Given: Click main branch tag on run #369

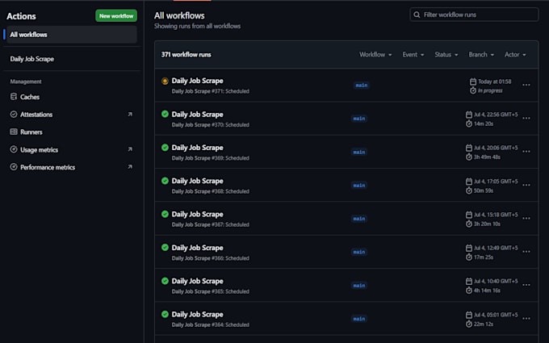Looking at the screenshot, I should pos(359,152).
